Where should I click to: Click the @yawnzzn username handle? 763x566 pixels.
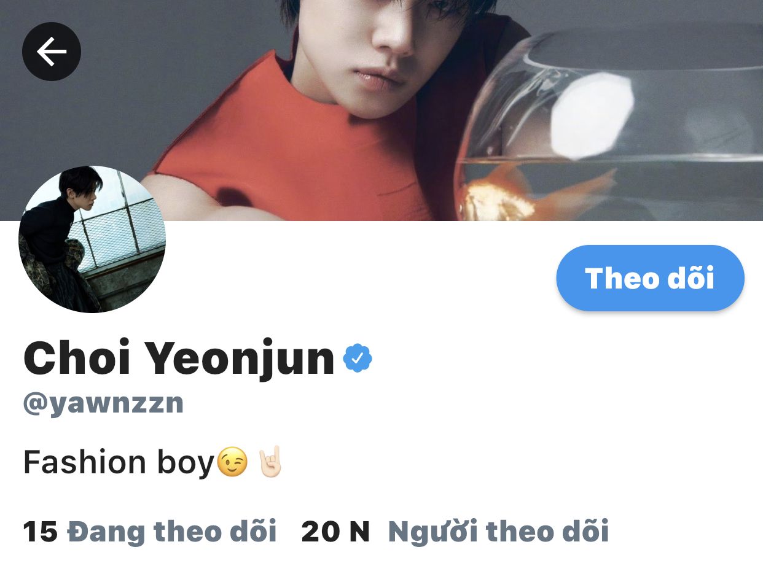(103, 403)
